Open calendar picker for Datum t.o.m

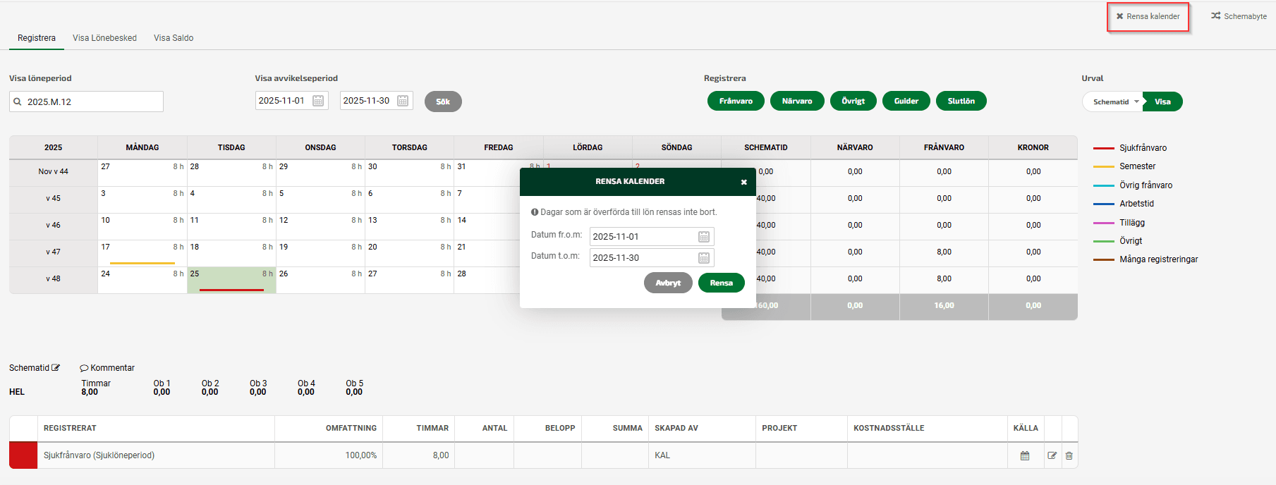pyautogui.click(x=703, y=258)
